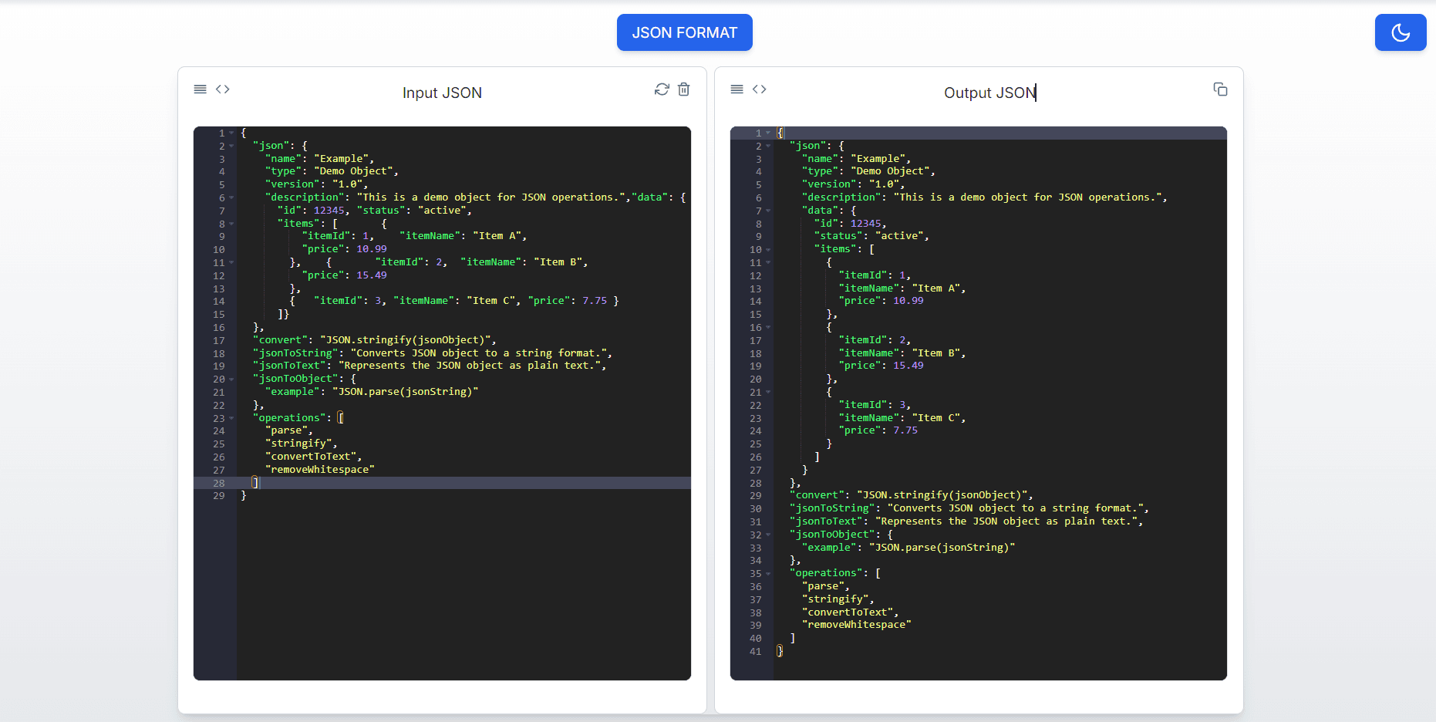Click line number 41 in output gutter
The width and height of the screenshot is (1436, 722).
click(x=756, y=652)
